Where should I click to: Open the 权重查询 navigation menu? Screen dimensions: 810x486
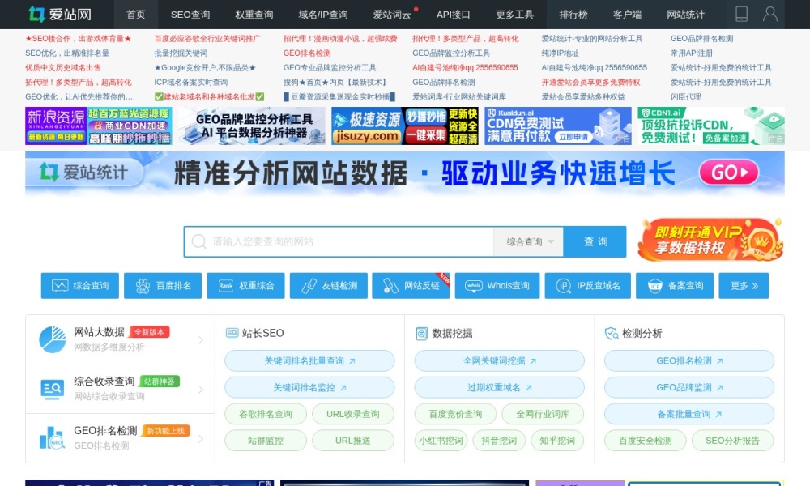coord(254,15)
